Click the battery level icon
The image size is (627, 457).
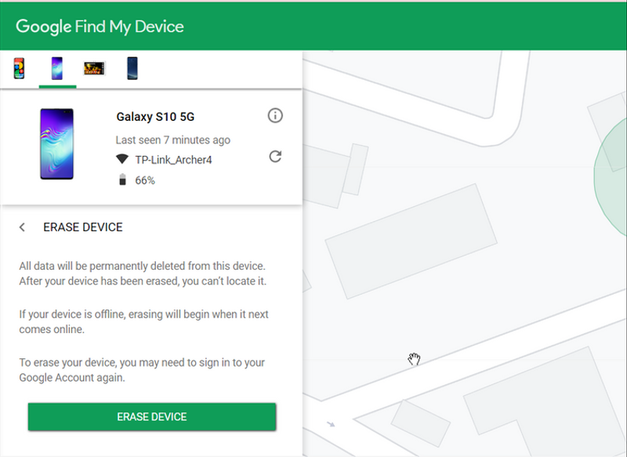121,180
